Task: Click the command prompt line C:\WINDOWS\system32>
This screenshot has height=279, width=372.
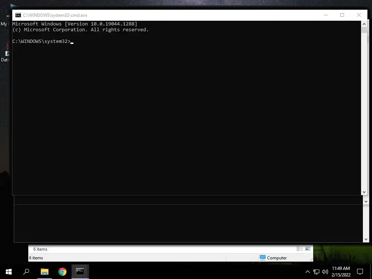Action: coord(41,41)
